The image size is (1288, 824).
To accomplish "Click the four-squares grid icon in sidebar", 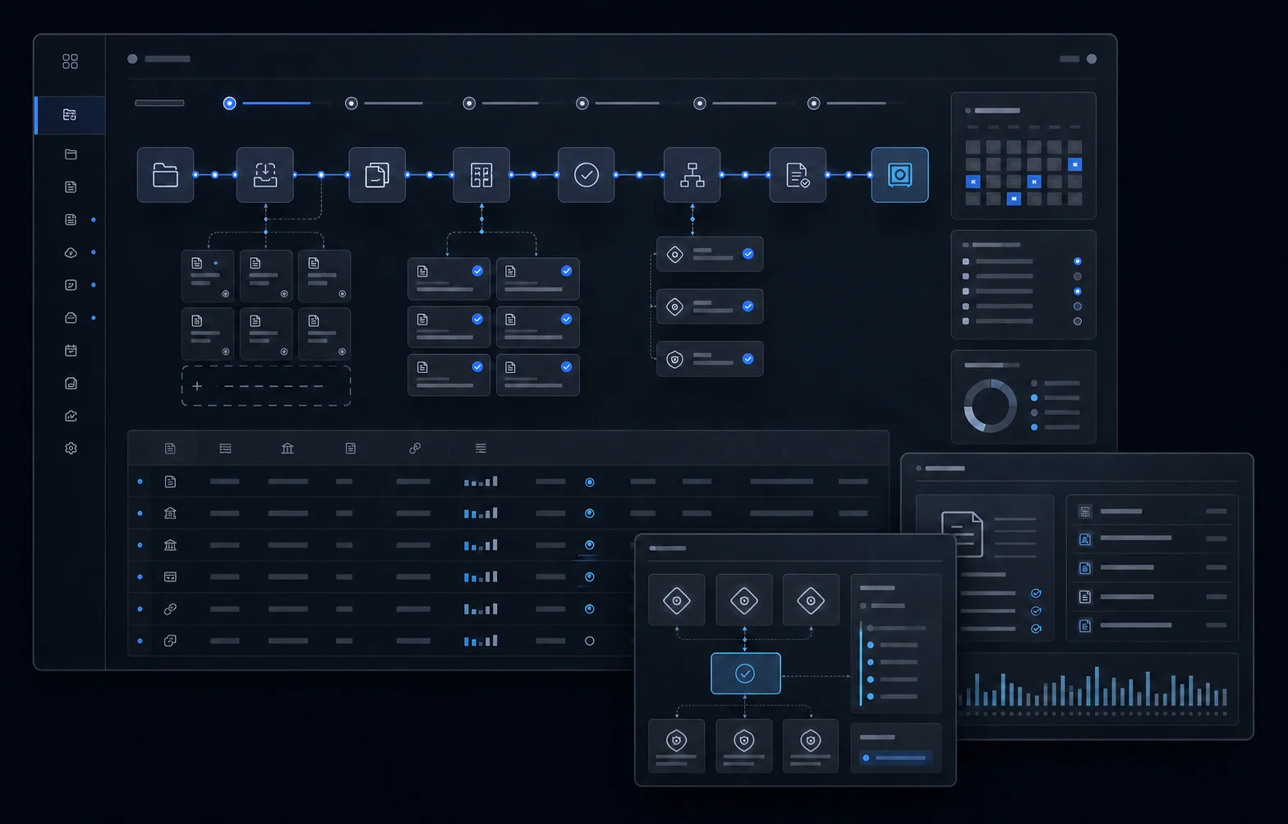I will [x=70, y=62].
